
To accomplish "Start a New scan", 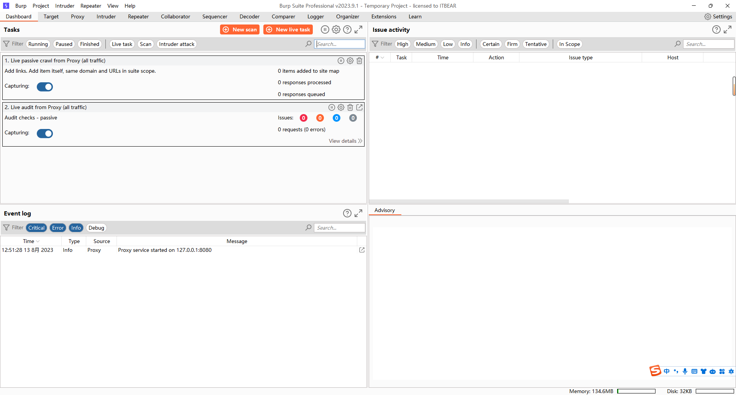I will tap(240, 29).
